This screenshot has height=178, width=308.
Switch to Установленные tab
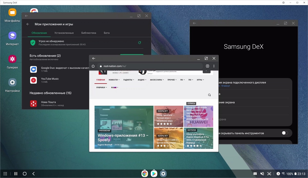tap(64, 33)
